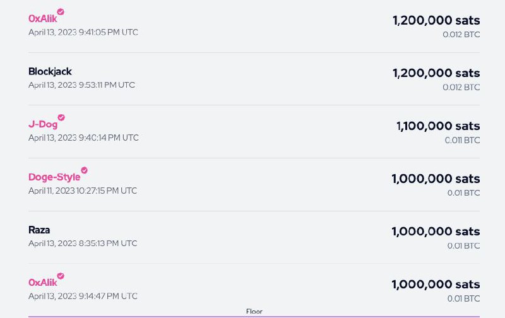This screenshot has width=505, height=318.
Task: Click the 1,100,000 sats bid amount
Action: (x=438, y=126)
